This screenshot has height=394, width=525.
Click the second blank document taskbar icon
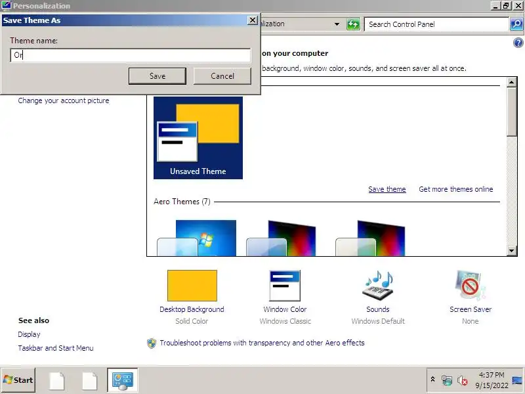(90, 381)
